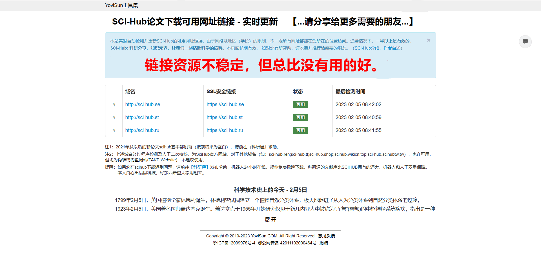541x254 pixels.
Task: Open http://sci-hub.ru link
Action: point(142,130)
